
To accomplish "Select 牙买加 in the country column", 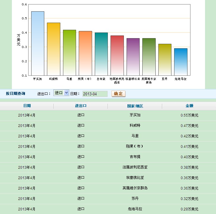I will point(135,115).
